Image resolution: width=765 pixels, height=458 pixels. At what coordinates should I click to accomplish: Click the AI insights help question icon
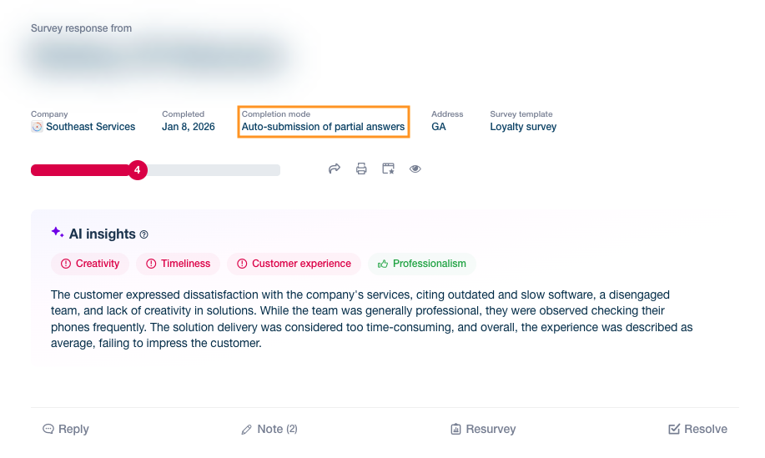144,235
